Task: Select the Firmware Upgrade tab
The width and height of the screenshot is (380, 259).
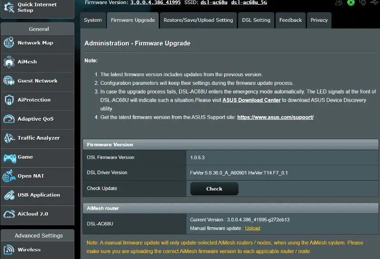Action: pos(133,20)
